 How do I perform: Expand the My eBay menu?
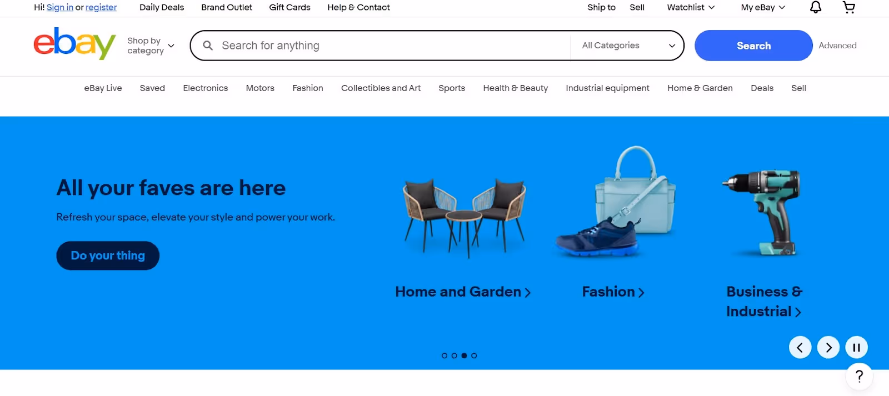pos(763,7)
